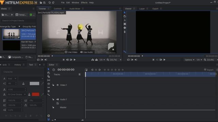Toggle the Editor snapping magnet icon
The image size is (218, 122).
coord(48,119)
